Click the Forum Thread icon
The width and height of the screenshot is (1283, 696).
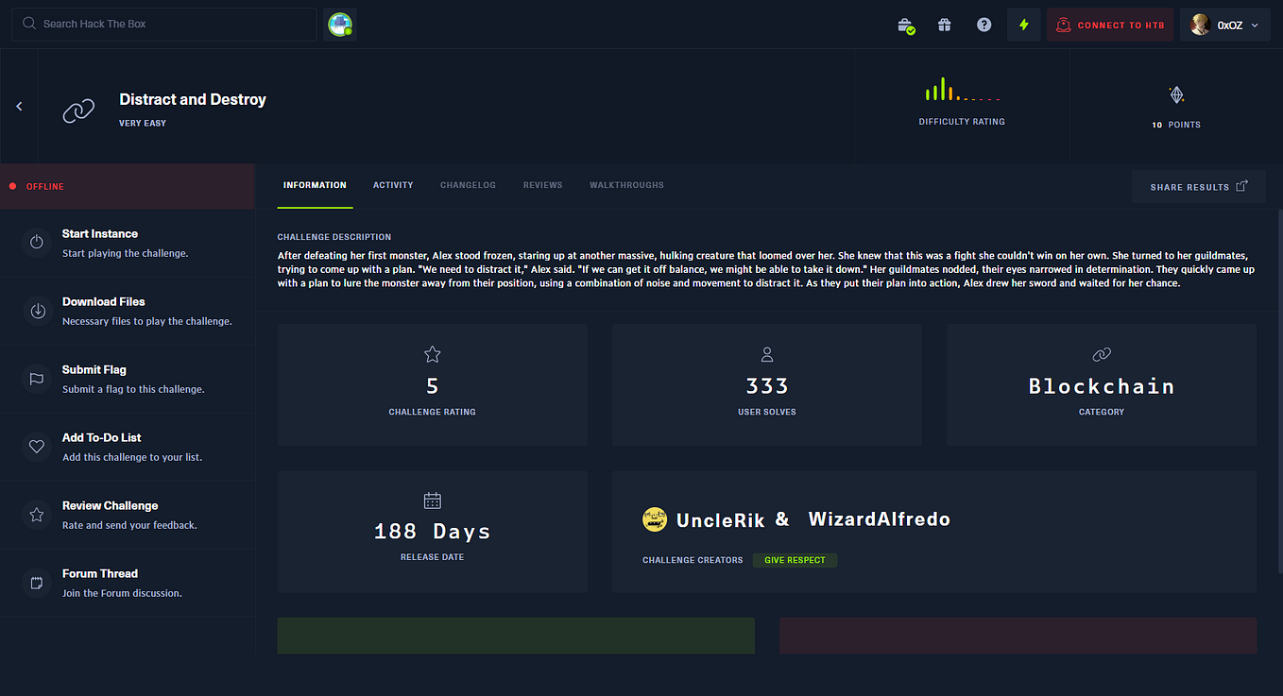click(36, 583)
